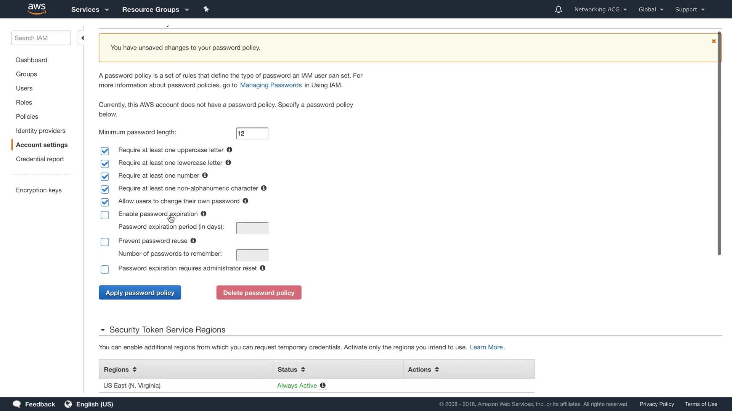Viewport: 732px width, 411px height.
Task: Open the Managing Passwords link
Action: (x=271, y=85)
